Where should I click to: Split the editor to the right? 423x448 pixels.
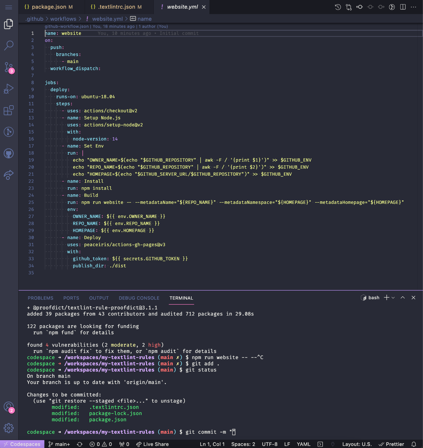click(403, 7)
